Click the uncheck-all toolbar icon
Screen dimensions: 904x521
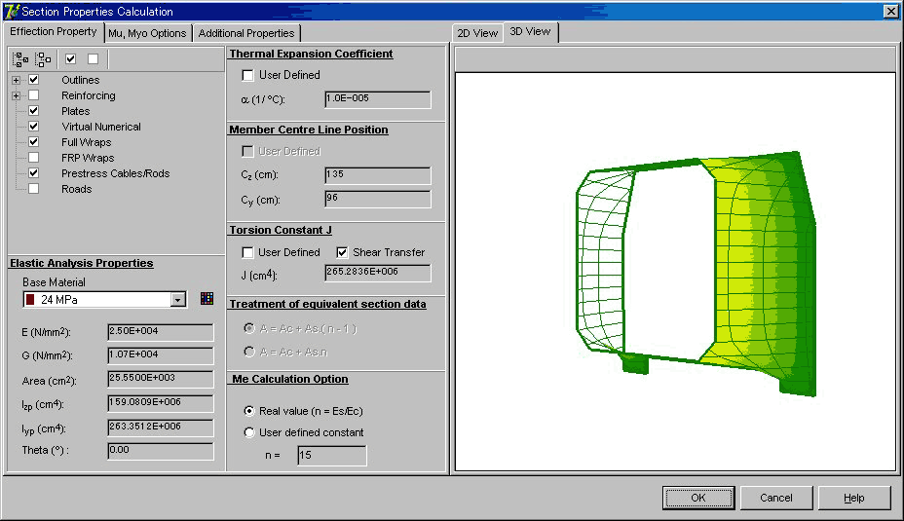(93, 58)
